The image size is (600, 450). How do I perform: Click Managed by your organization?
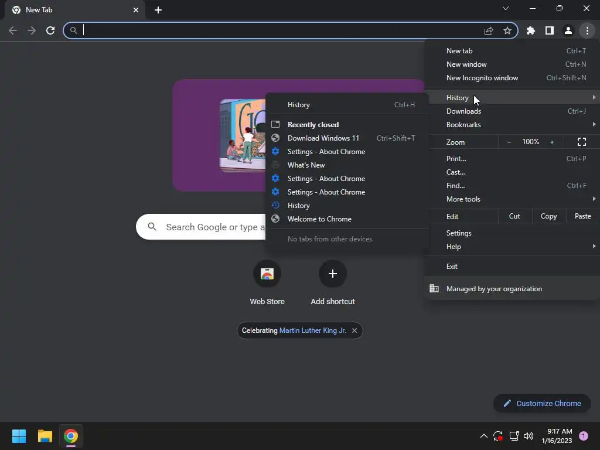point(512,288)
